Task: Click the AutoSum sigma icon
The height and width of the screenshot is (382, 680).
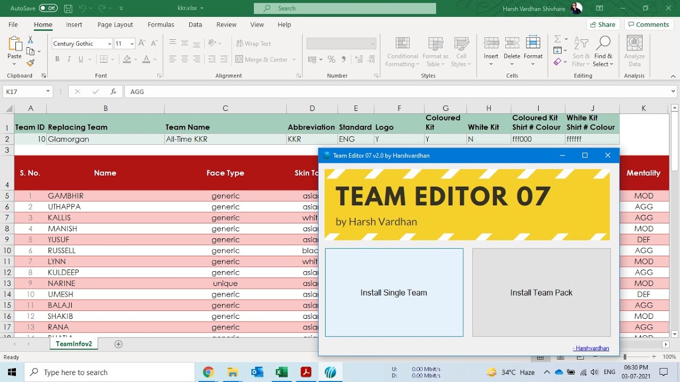Action: [x=557, y=39]
